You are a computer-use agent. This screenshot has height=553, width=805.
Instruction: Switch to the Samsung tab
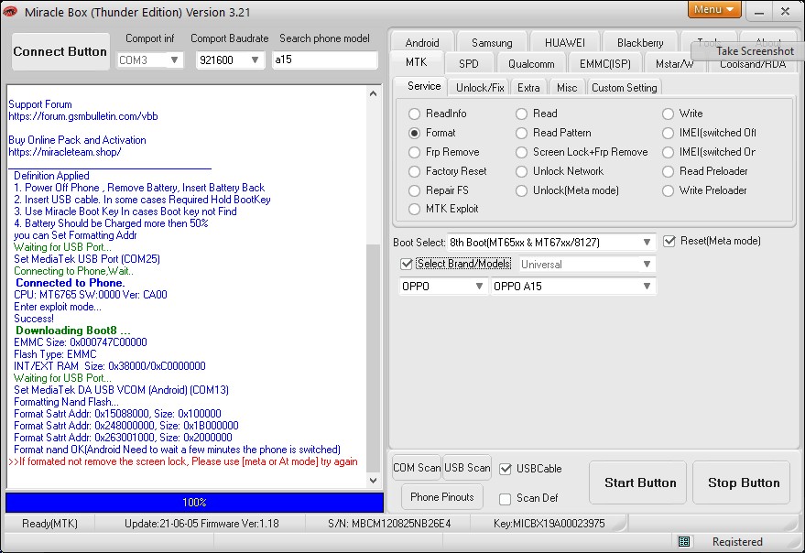point(492,43)
